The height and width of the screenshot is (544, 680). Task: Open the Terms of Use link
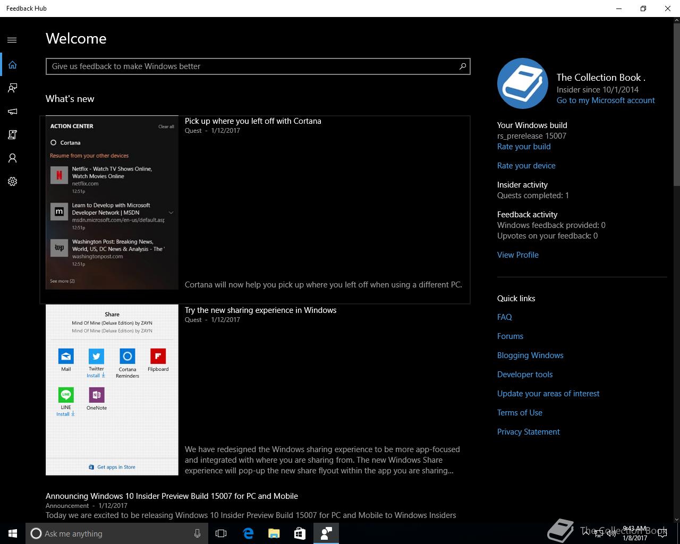tap(520, 413)
